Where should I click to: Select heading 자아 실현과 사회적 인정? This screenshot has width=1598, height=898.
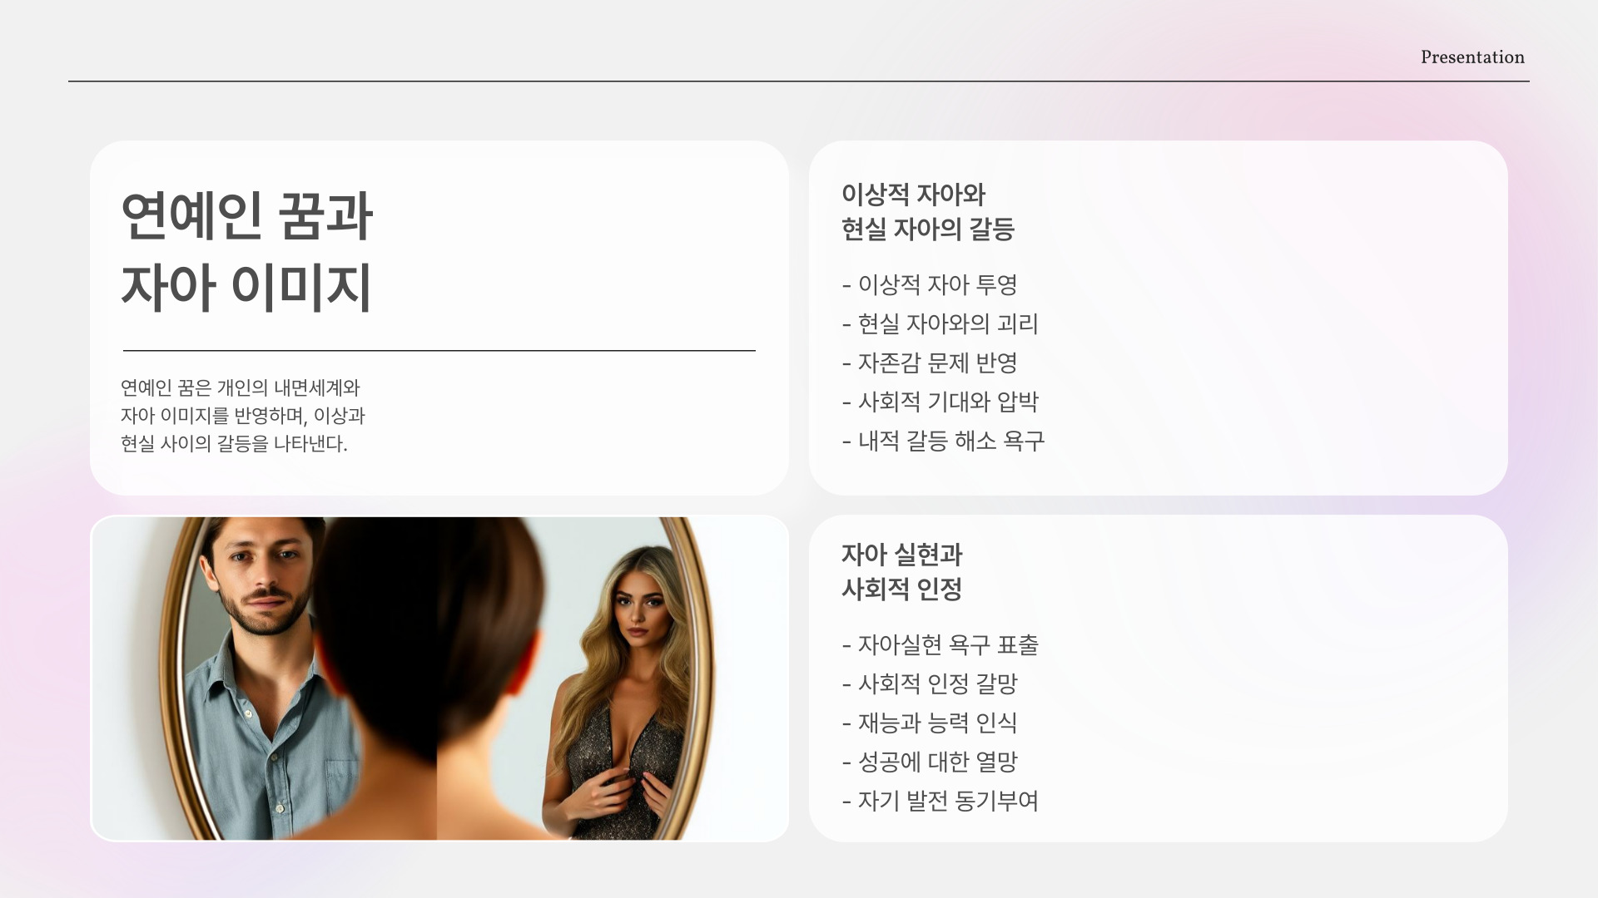coord(901,572)
